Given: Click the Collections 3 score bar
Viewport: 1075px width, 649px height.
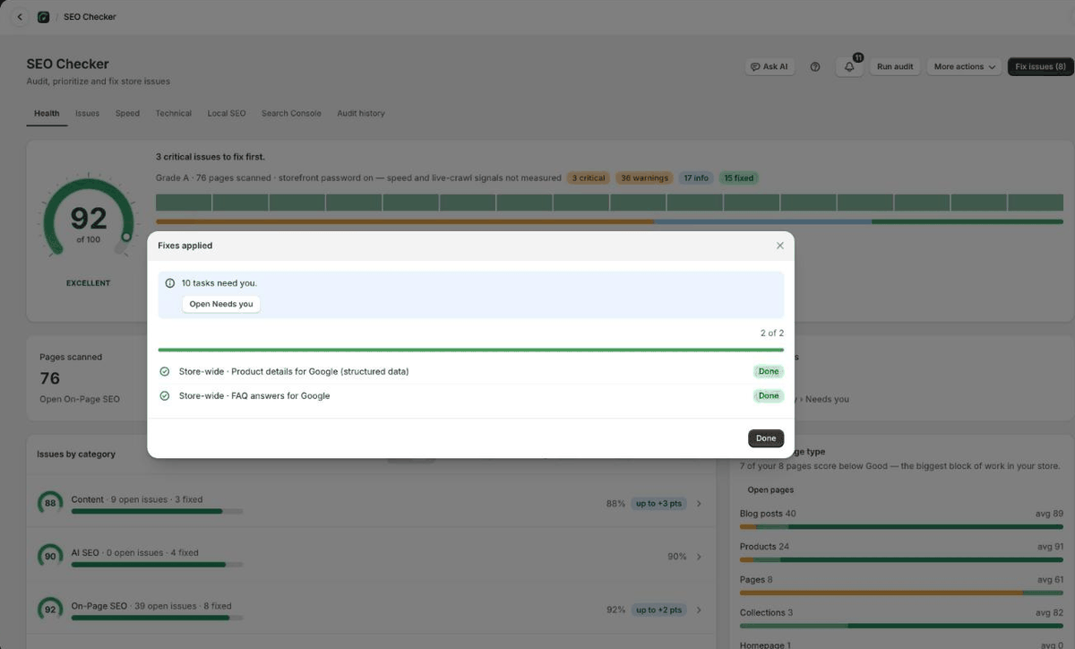Looking at the screenshot, I should pyautogui.click(x=901, y=626).
